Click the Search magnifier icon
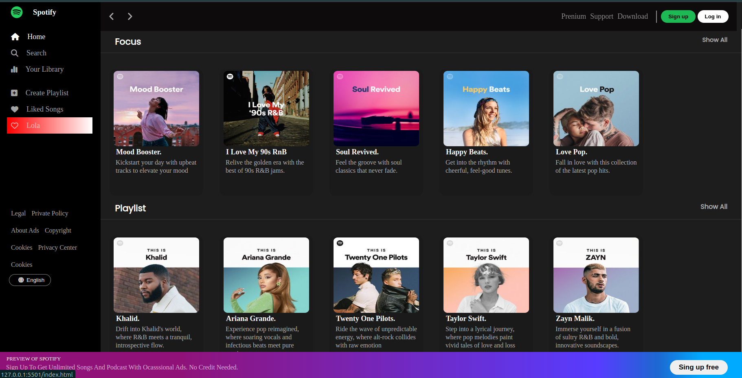 [x=15, y=53]
